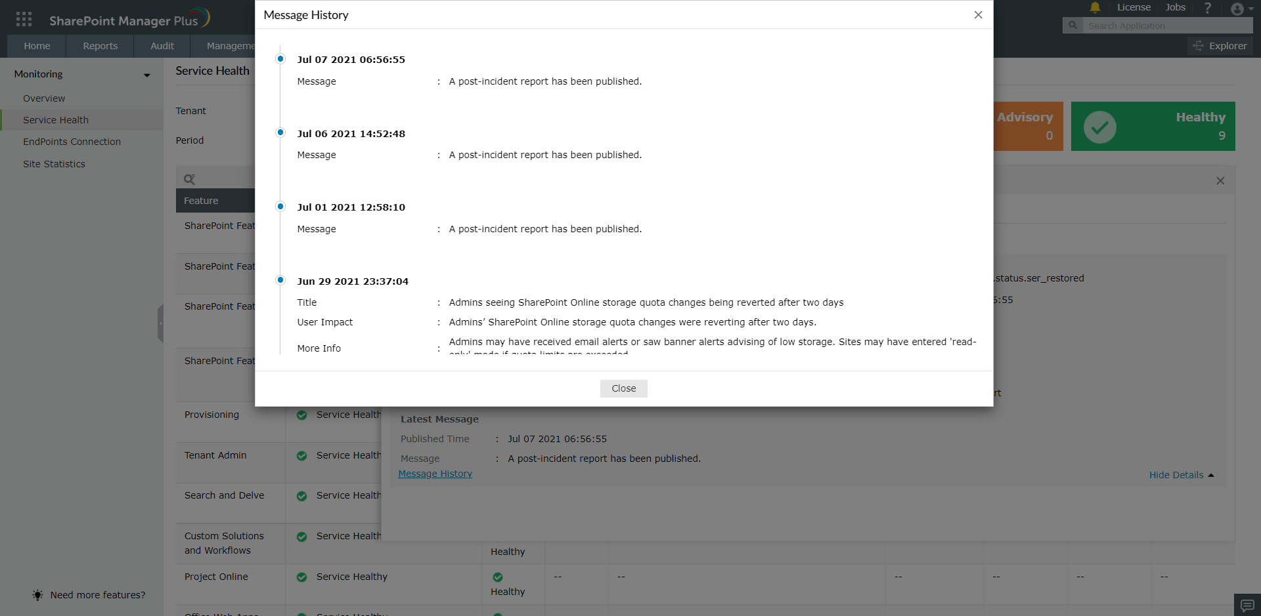Open help via the question mark icon
1261x616 pixels.
click(x=1207, y=8)
